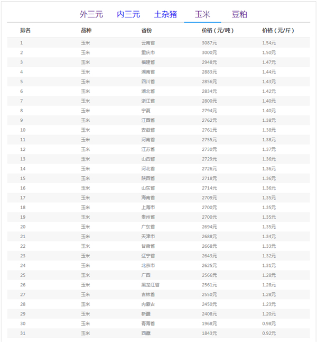Select 云南省 in the province column

[148, 43]
